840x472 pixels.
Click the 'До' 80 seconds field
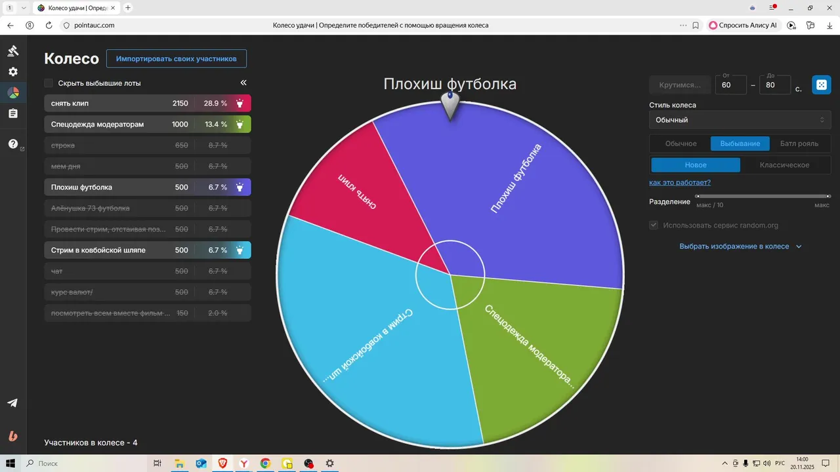click(x=775, y=85)
